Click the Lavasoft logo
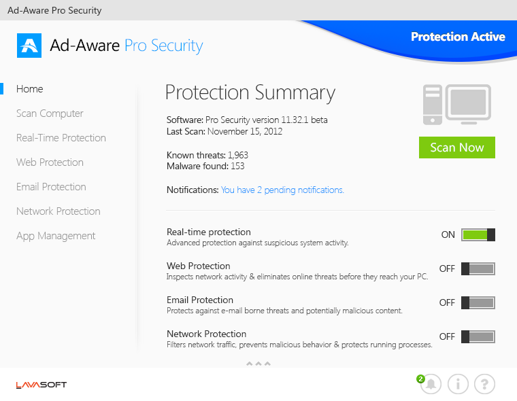This screenshot has height=401, width=517. pyautogui.click(x=41, y=385)
